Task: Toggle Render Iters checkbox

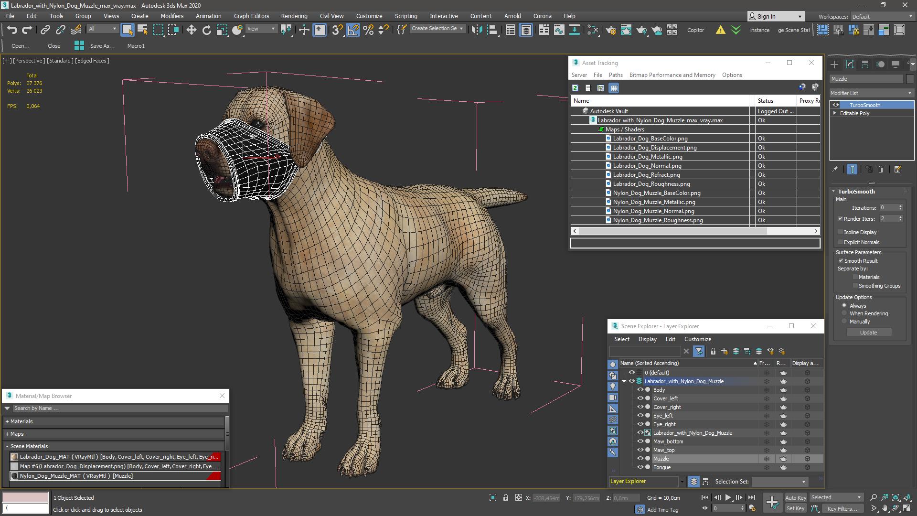Action: click(841, 219)
